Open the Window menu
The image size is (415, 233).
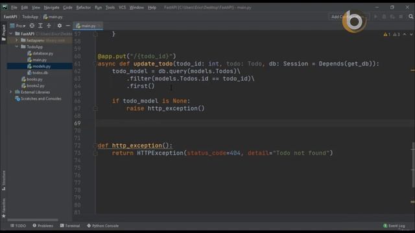(x=137, y=7)
